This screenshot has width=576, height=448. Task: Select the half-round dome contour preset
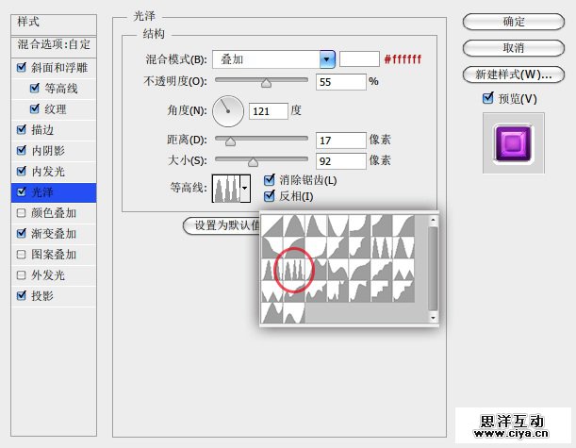(294, 225)
